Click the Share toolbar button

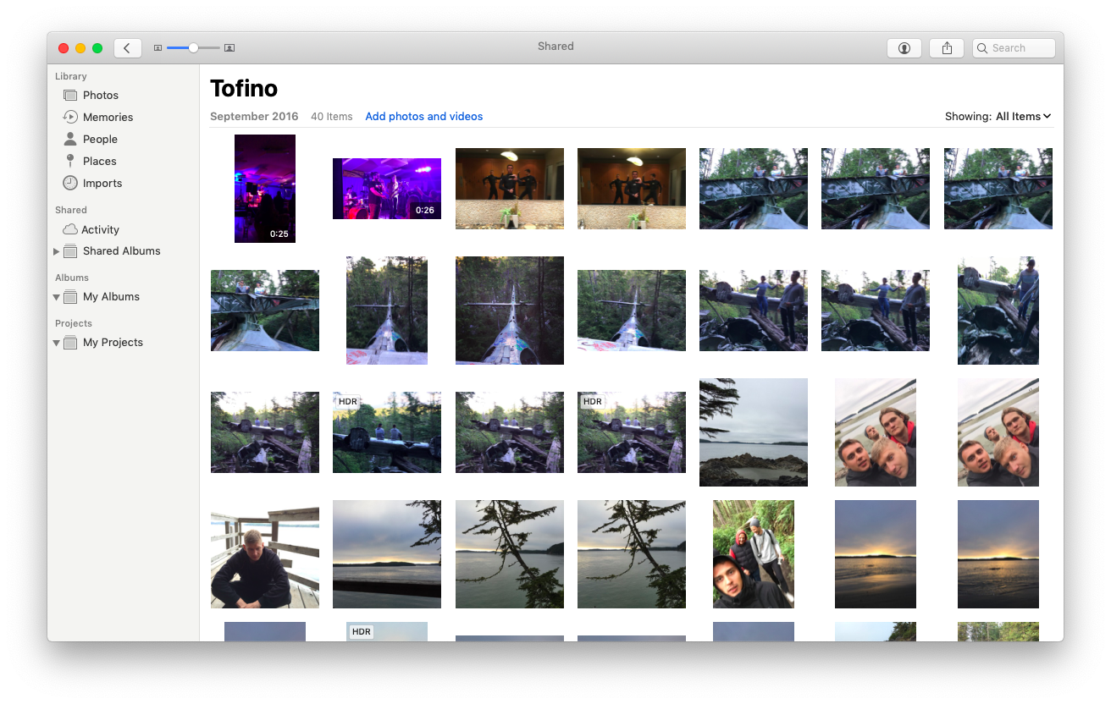point(947,48)
